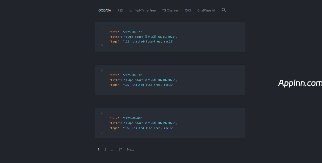The height and width of the screenshot is (163, 322).
Task: Click the Next page link
Action: click(x=130, y=149)
